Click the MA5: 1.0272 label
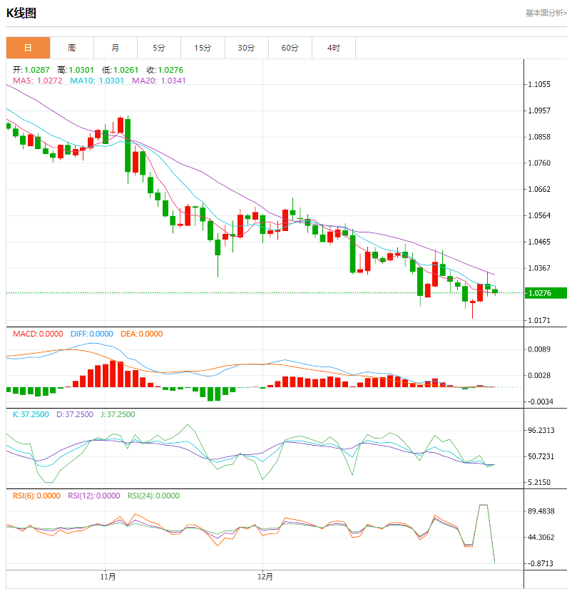Screen dimensions: 567x589 (38, 81)
